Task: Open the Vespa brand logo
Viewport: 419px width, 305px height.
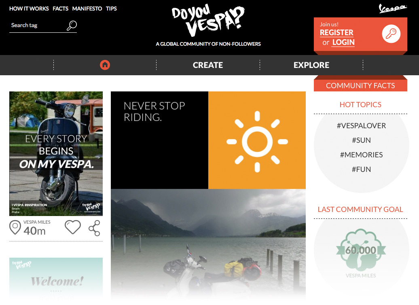Action: (x=393, y=8)
